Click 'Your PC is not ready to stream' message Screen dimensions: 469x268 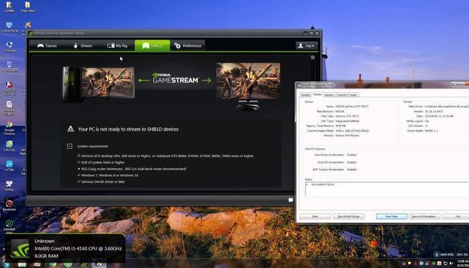pos(129,129)
